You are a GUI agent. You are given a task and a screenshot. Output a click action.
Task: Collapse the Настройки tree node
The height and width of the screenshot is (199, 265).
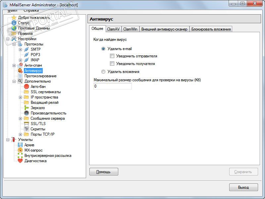click(x=8, y=39)
